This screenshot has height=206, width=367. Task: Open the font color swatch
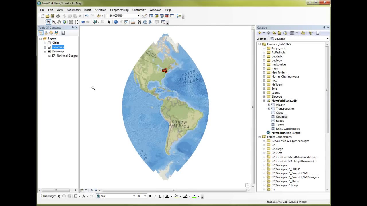tap(167, 196)
